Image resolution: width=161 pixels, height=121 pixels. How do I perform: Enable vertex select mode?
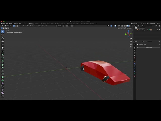14,26
